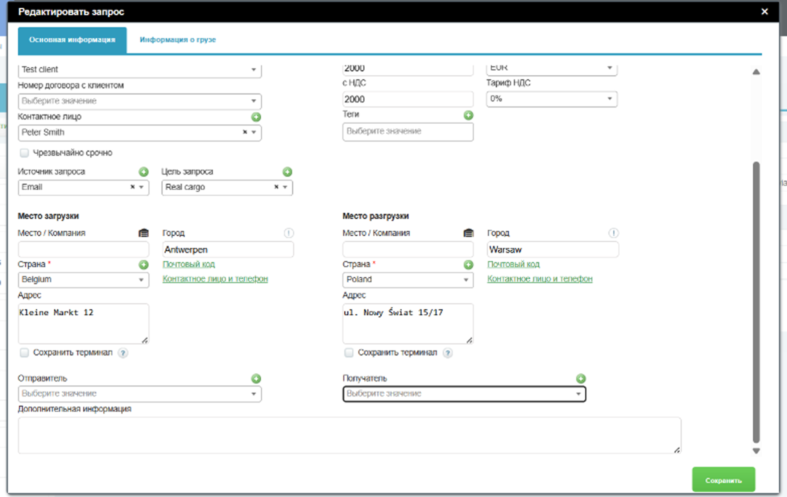The width and height of the screenshot is (787, 497).
Task: Switch to Информация о грузе tab
Action: click(178, 40)
